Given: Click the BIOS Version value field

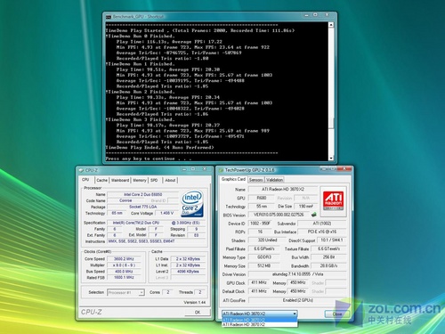Looking at the screenshot, I should (279, 215).
